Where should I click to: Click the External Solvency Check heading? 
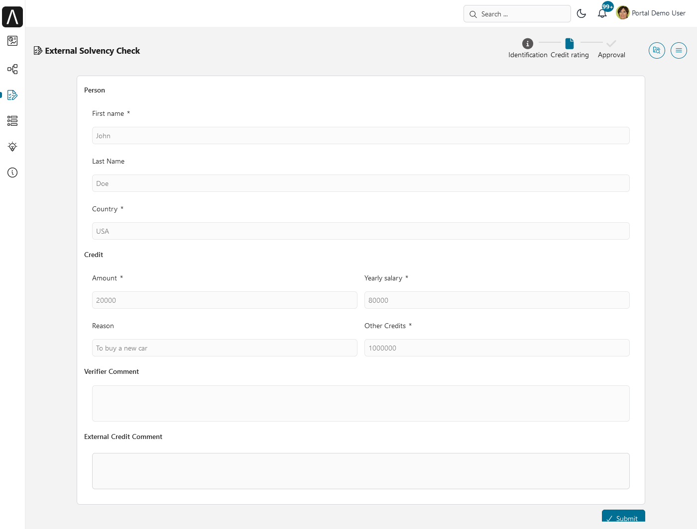tap(93, 51)
